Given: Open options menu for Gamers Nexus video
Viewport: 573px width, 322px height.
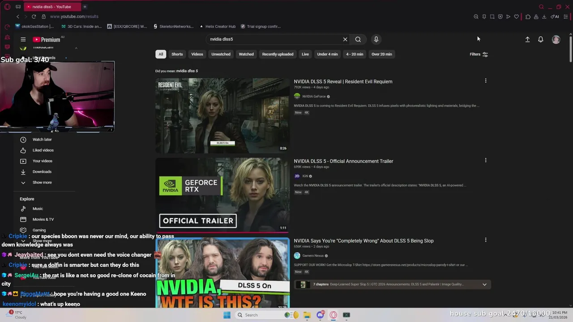Looking at the screenshot, I should click(x=486, y=240).
